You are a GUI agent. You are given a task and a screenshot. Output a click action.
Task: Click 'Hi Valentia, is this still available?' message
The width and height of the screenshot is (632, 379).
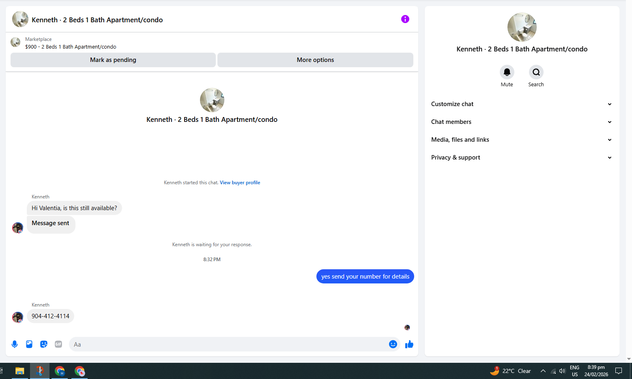74,208
